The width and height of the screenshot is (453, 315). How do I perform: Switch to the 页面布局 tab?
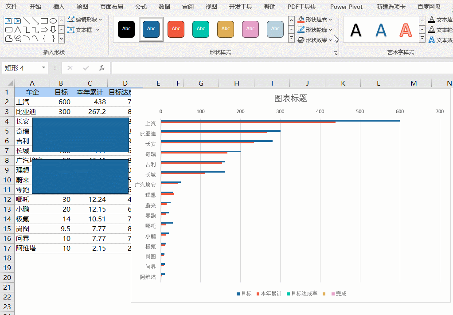(112, 6)
